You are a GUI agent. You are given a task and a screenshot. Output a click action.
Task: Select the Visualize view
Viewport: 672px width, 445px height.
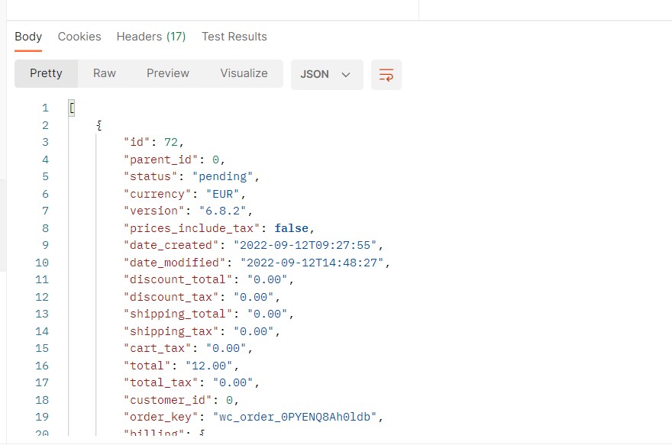coord(244,74)
